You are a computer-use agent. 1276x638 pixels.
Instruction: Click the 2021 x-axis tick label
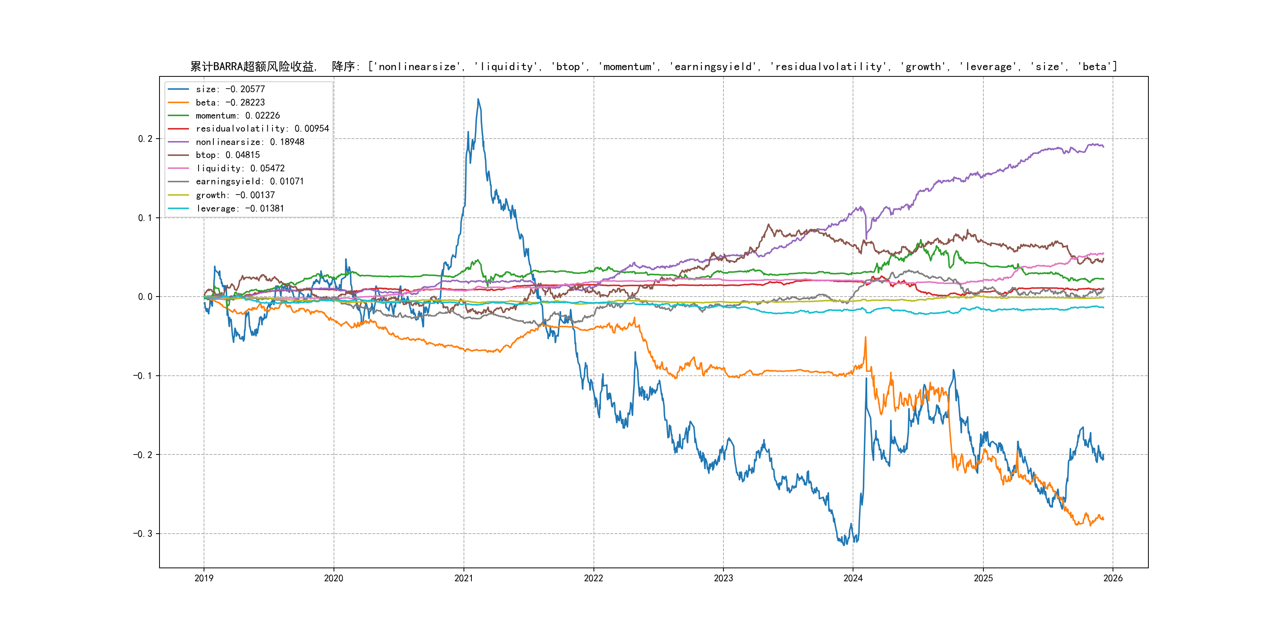(x=464, y=578)
